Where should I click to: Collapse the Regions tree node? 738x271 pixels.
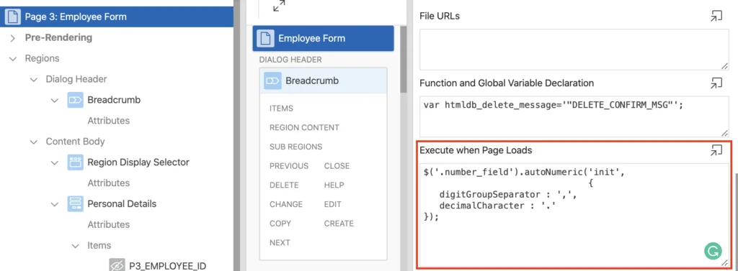point(13,59)
